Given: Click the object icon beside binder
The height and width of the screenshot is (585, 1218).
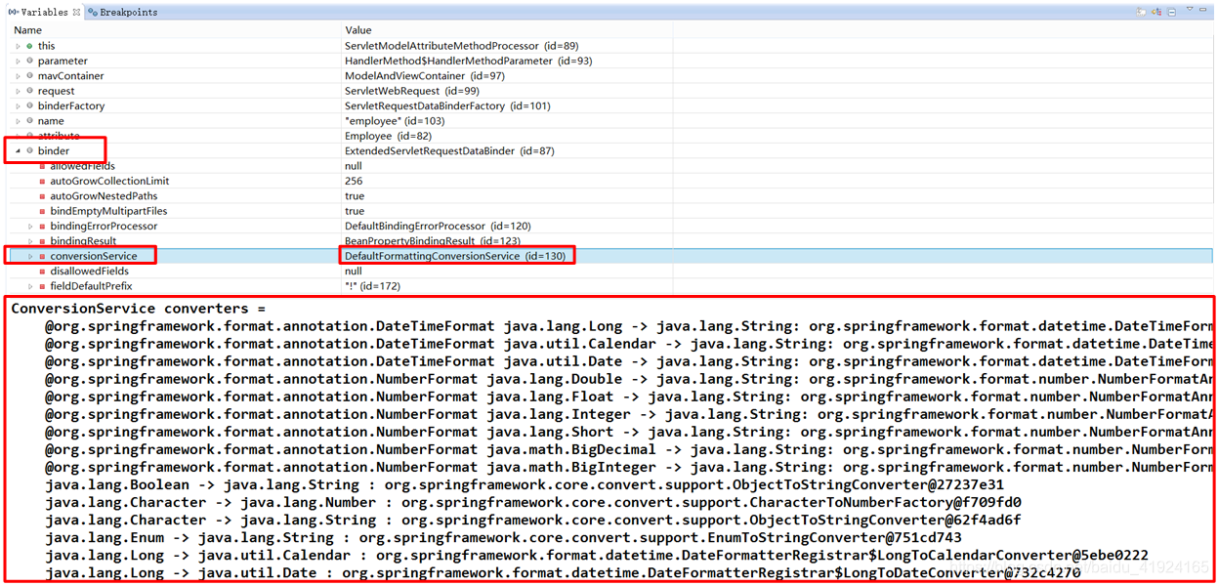Looking at the screenshot, I should tap(30, 150).
